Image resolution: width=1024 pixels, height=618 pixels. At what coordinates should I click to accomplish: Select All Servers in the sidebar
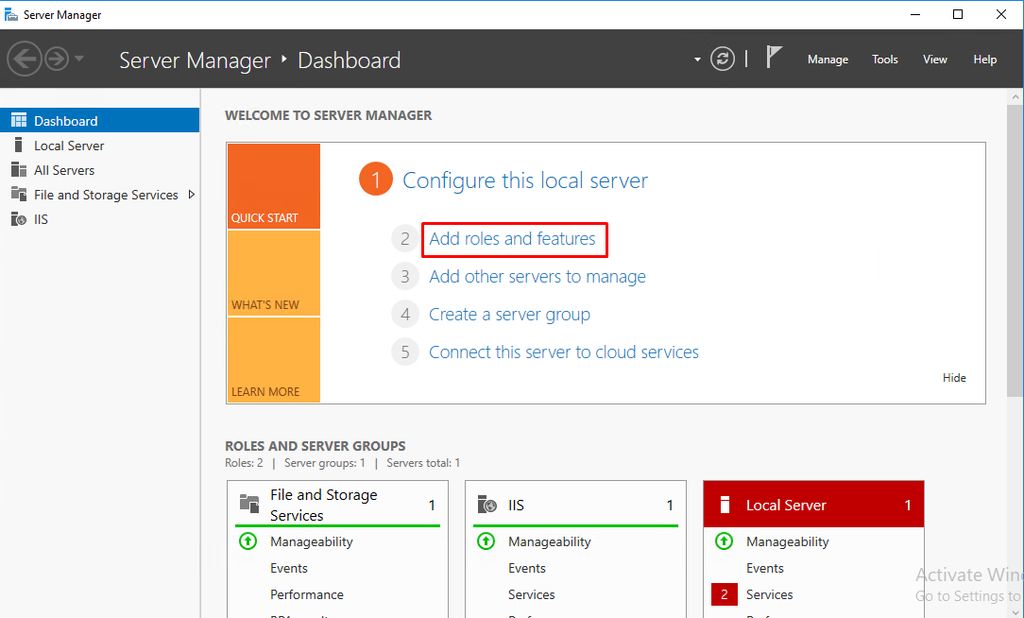click(x=99, y=170)
